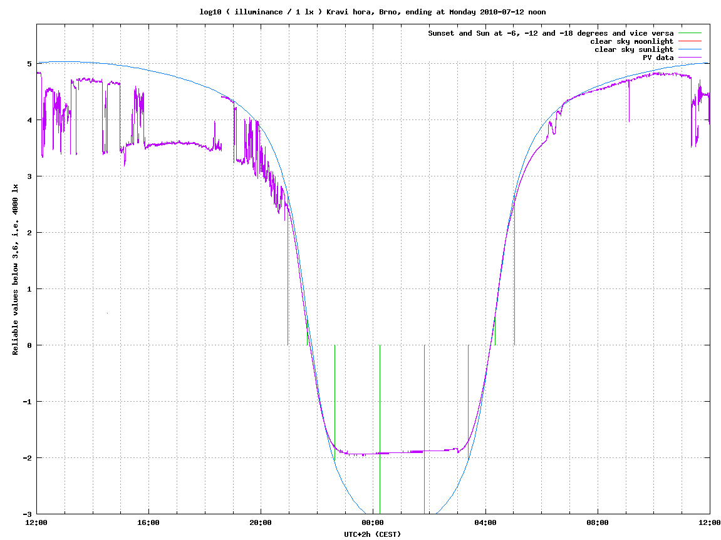721x540 pixels.
Task: Click the 'Sunset and Sun at -6, -12' legend text
Action: tap(551, 33)
